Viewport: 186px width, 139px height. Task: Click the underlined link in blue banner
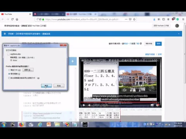(46, 34)
